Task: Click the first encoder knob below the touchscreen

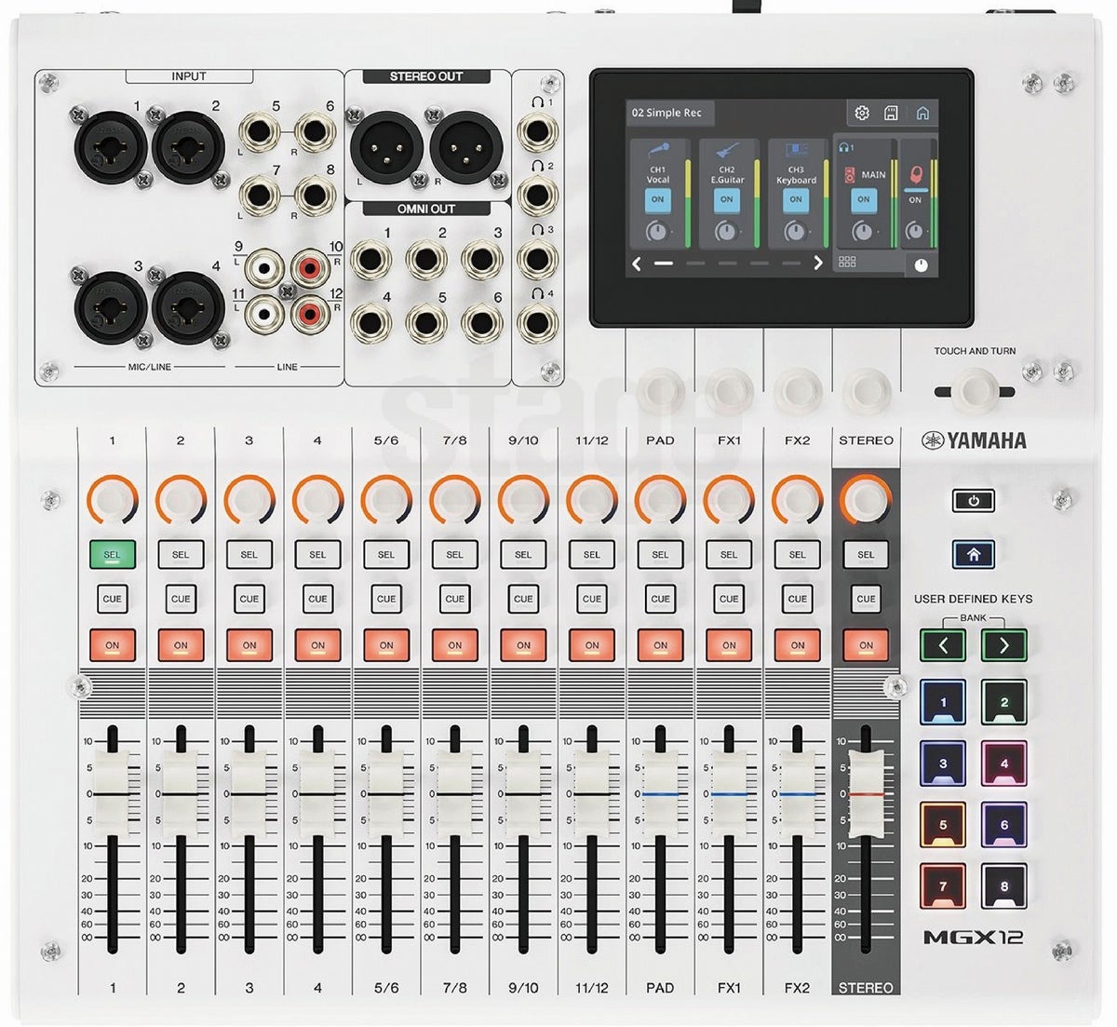Action: coord(660,390)
